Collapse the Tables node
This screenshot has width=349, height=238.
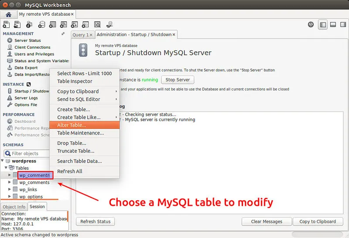click(6, 168)
